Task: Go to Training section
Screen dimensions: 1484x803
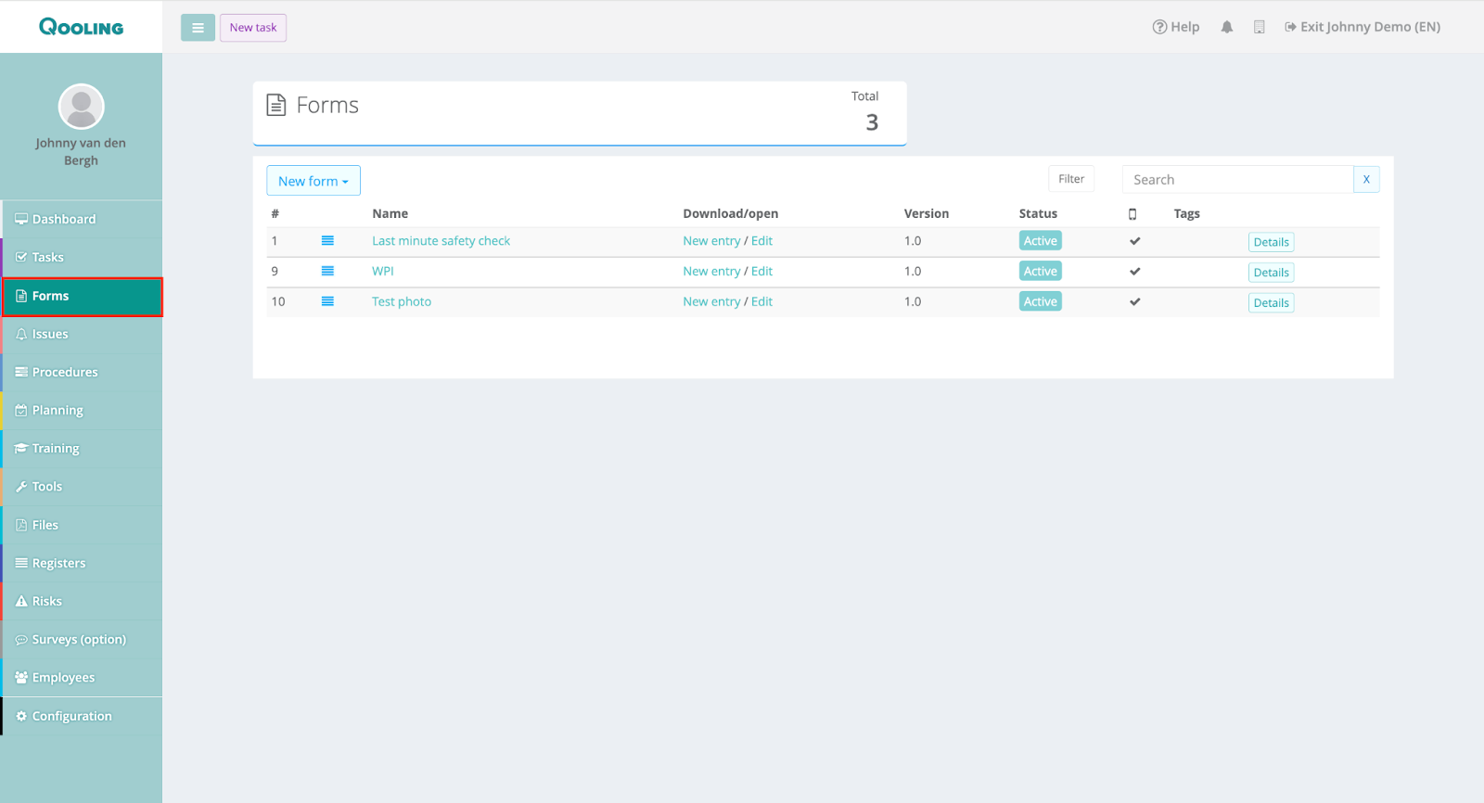Action: (x=82, y=448)
